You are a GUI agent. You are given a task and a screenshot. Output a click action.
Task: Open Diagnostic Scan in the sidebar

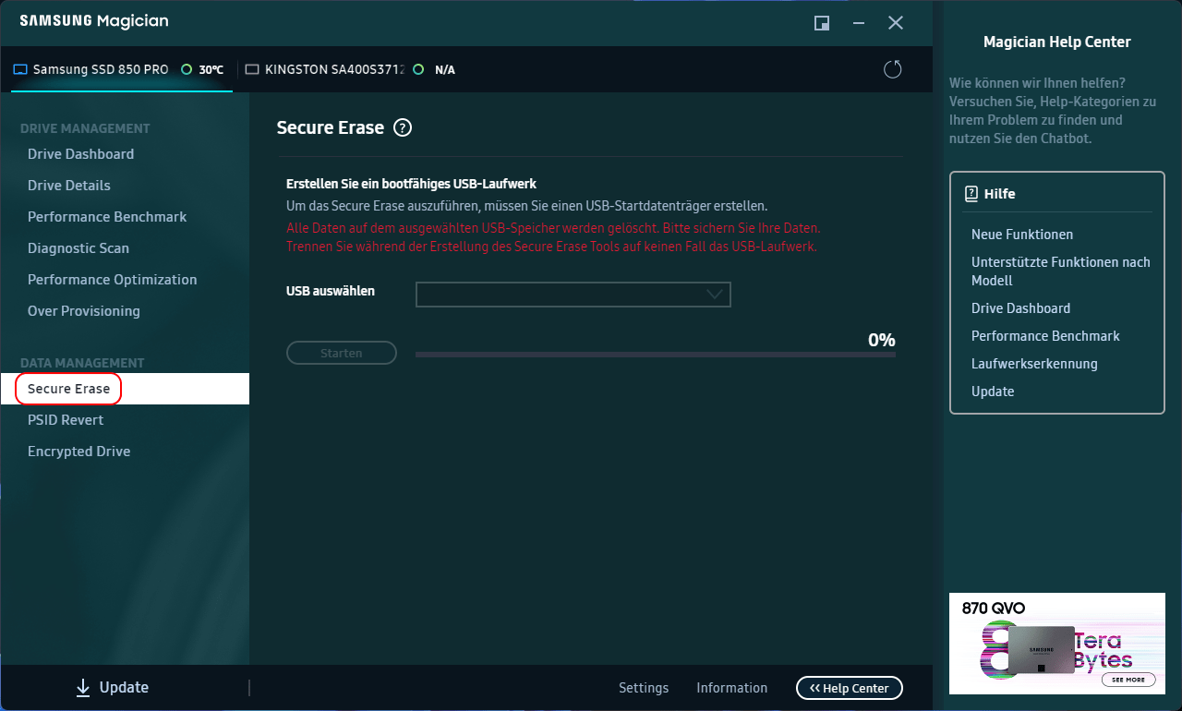pyautogui.click(x=78, y=248)
